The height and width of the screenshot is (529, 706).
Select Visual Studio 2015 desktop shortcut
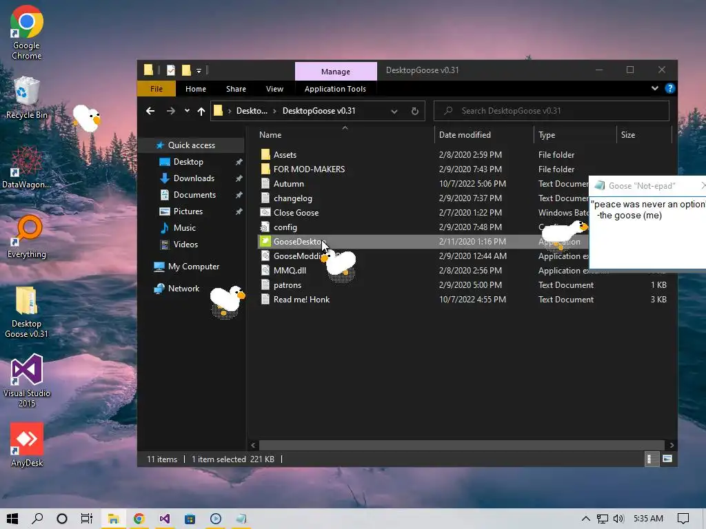[x=27, y=380]
